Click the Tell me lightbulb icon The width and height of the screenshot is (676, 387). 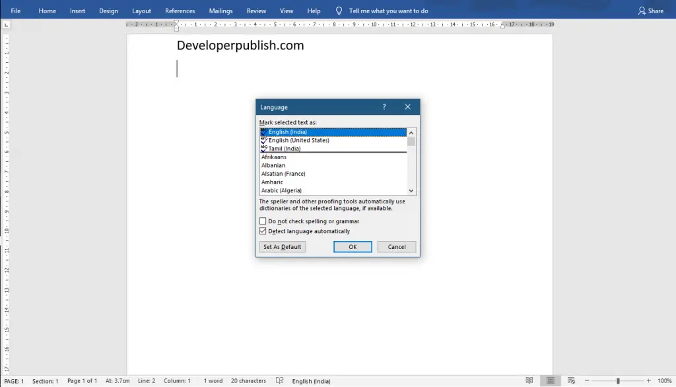click(339, 11)
